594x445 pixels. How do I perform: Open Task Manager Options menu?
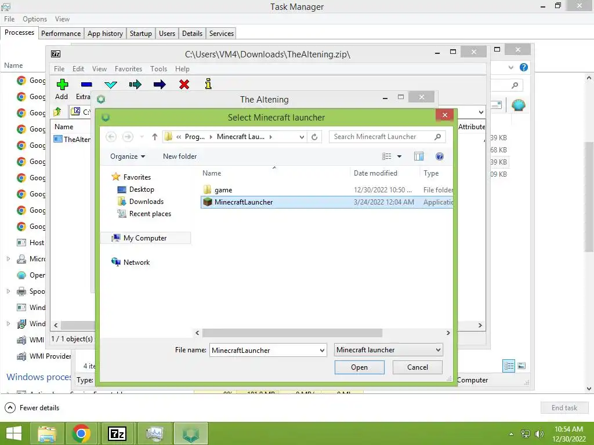click(35, 19)
